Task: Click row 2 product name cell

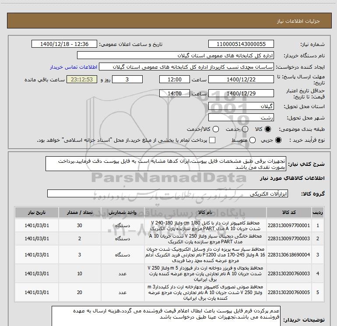Action: [205, 238]
